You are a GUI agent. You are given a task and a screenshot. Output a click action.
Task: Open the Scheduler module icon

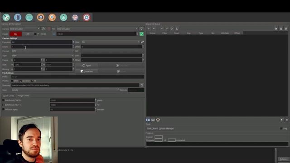click(18, 17)
